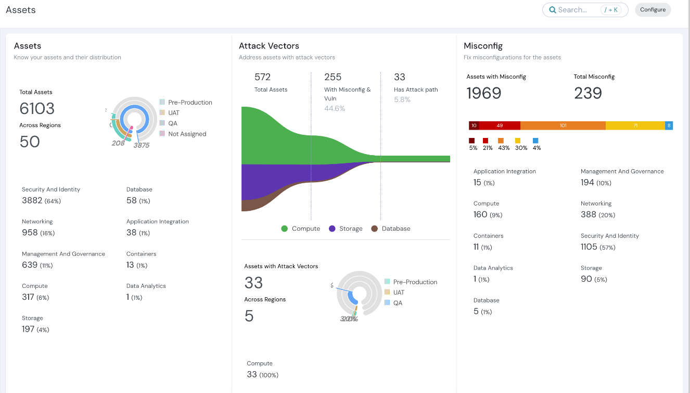Select the Networking misconfig count 388

pyautogui.click(x=589, y=214)
